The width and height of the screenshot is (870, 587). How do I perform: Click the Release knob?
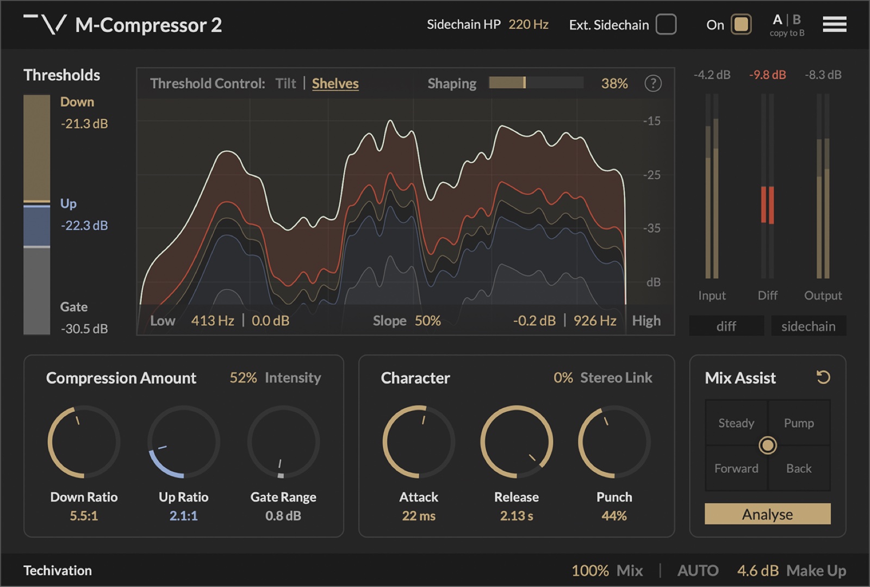click(517, 442)
